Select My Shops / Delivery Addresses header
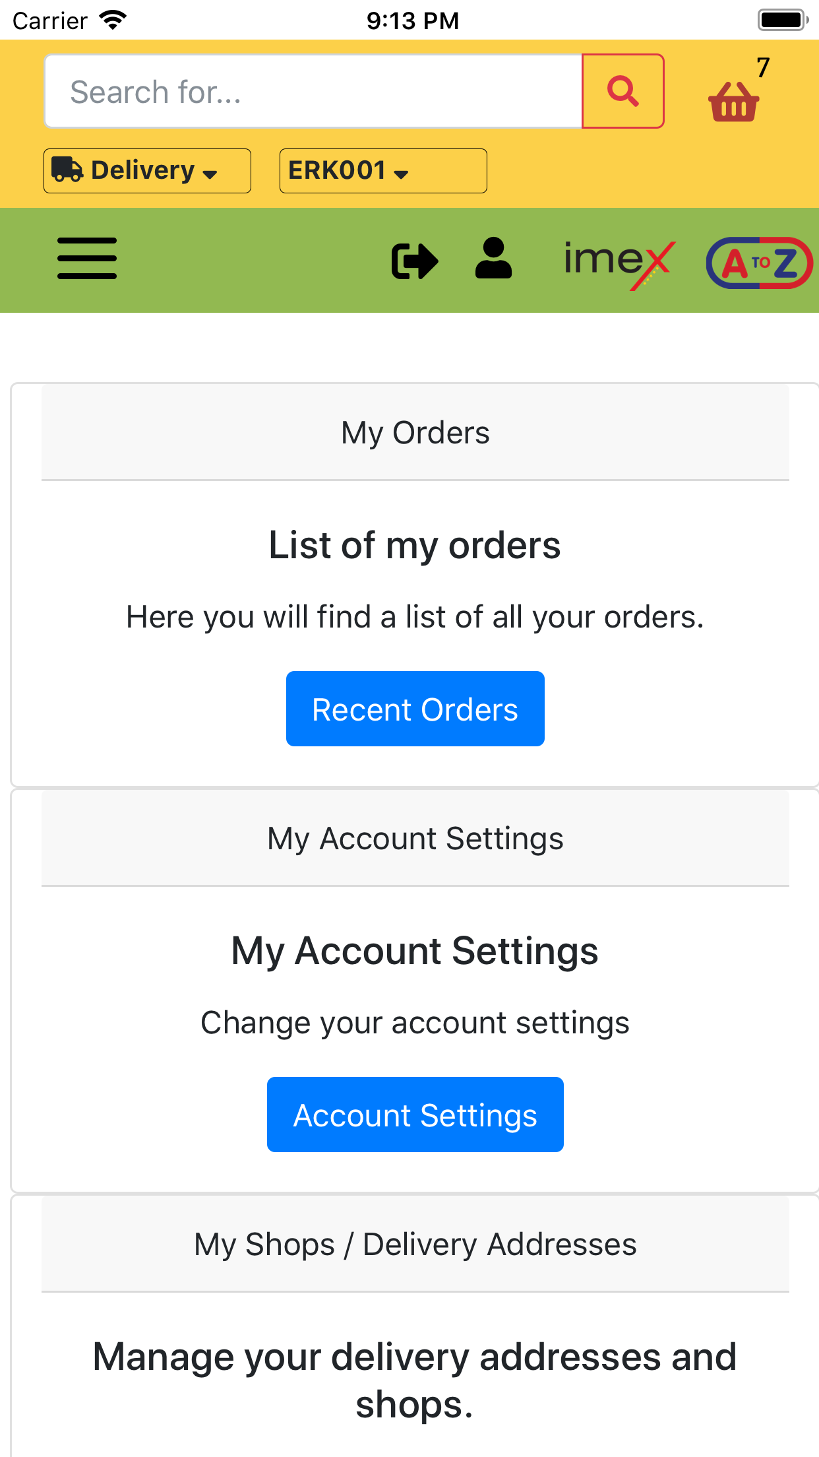This screenshot has height=1457, width=819. click(x=415, y=1245)
